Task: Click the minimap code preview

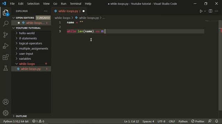Action: point(212,21)
